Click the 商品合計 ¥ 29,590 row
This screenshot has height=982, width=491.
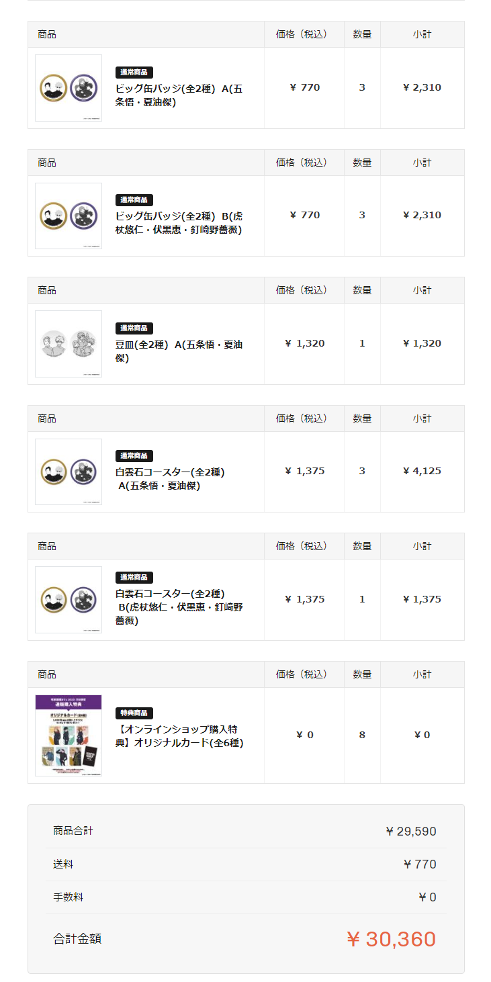click(246, 832)
